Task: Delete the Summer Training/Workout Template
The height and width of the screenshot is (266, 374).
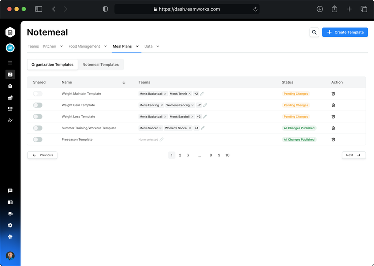Action: click(x=333, y=128)
